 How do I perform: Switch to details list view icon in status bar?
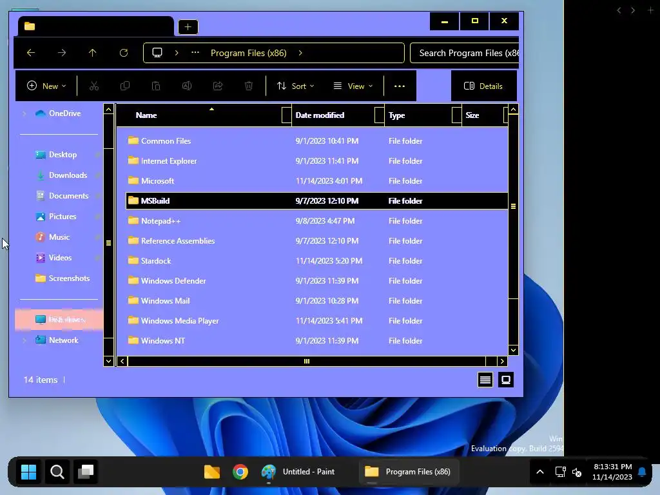click(x=485, y=380)
